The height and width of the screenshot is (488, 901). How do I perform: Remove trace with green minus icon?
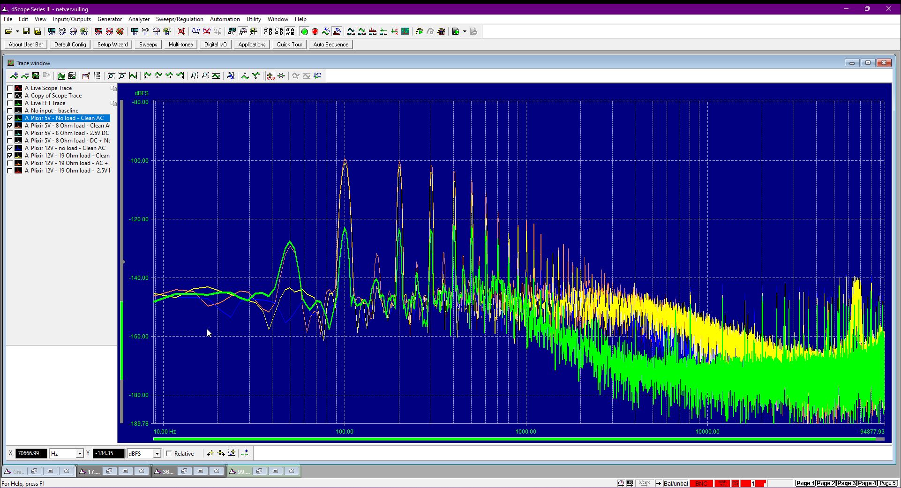click(x=25, y=76)
